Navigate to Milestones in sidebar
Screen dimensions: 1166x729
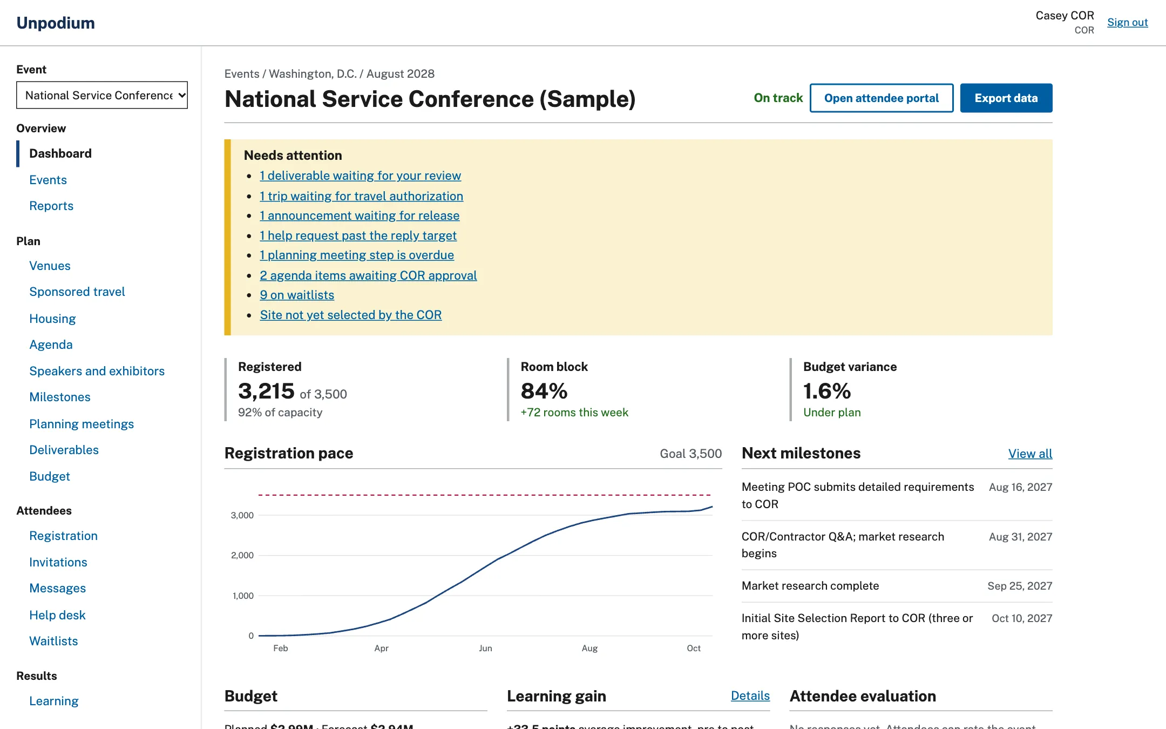tap(60, 397)
